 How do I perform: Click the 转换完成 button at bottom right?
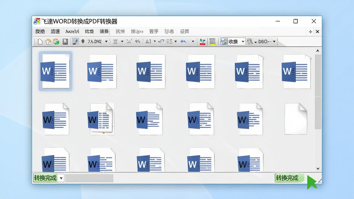(289, 178)
